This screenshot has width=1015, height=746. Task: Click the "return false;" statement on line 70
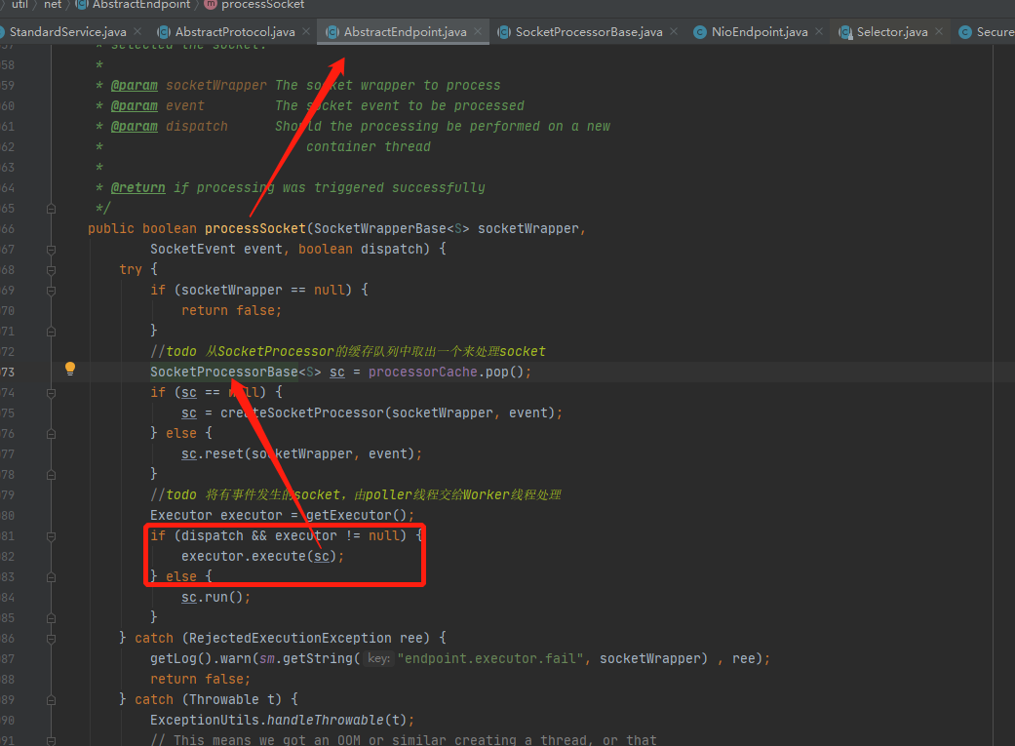tap(231, 310)
